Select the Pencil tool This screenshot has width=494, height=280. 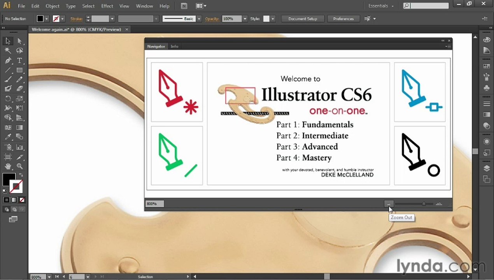point(19,79)
